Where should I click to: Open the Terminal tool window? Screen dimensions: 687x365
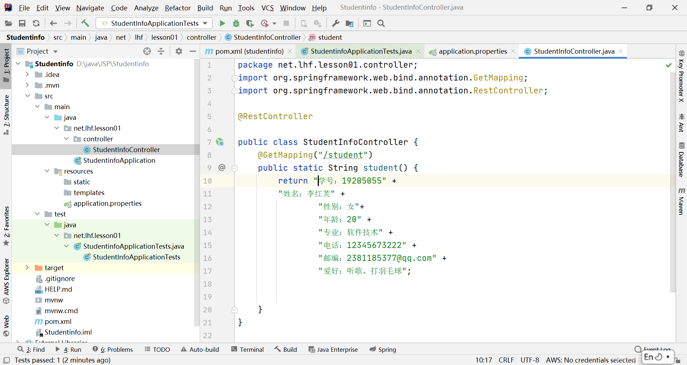247,349
